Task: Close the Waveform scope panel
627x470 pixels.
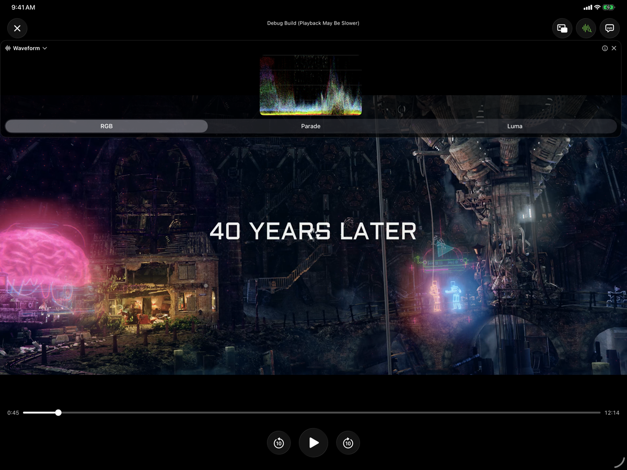Action: point(614,48)
